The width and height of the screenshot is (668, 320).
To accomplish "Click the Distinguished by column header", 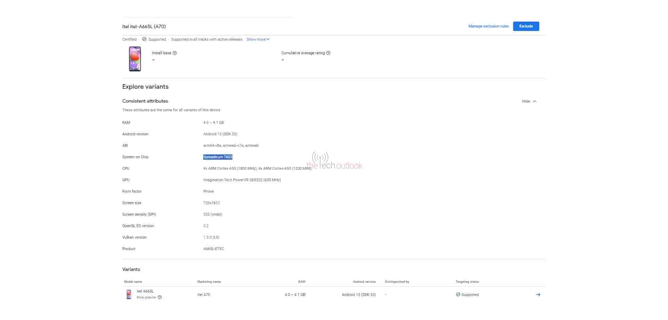I will [397, 282].
